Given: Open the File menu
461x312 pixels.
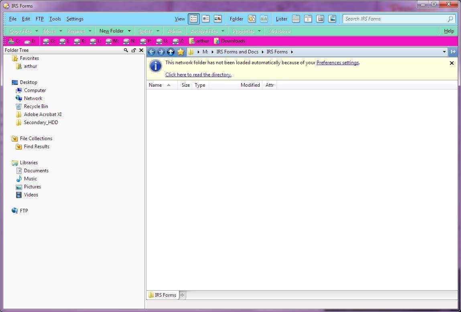Looking at the screenshot, I should click(x=13, y=19).
